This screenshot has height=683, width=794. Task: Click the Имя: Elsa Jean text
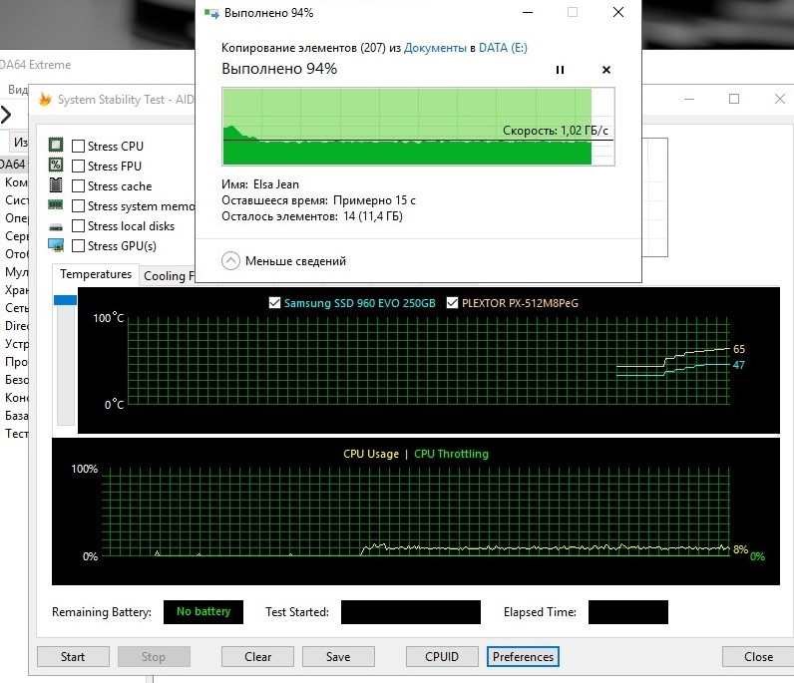260,184
